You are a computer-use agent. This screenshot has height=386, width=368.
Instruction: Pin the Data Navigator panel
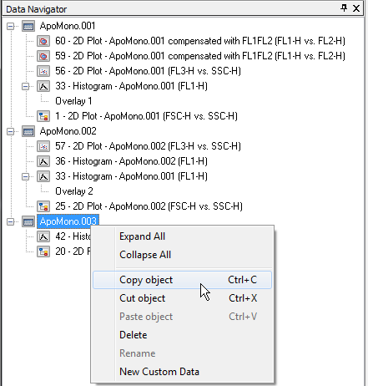click(x=344, y=8)
